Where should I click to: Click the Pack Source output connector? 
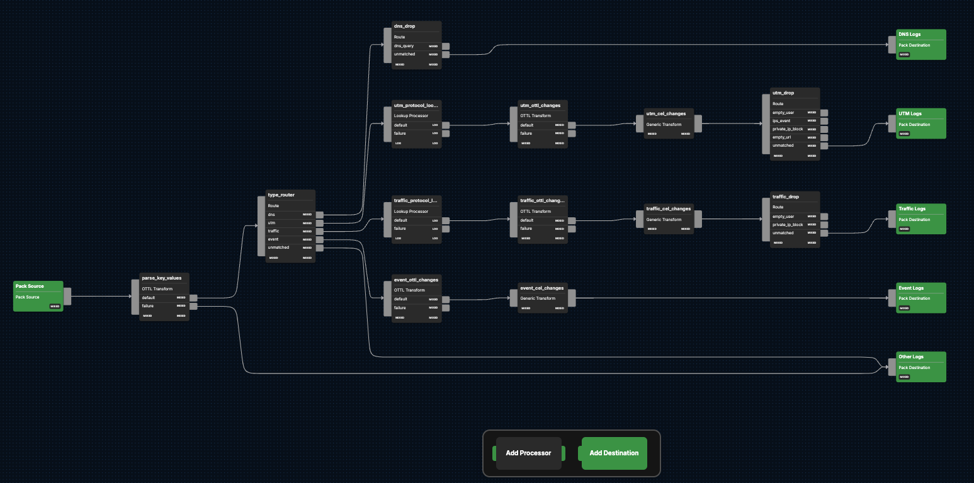coord(67,296)
